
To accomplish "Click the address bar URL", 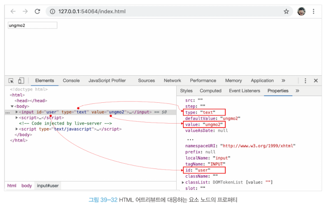I will (x=92, y=12).
